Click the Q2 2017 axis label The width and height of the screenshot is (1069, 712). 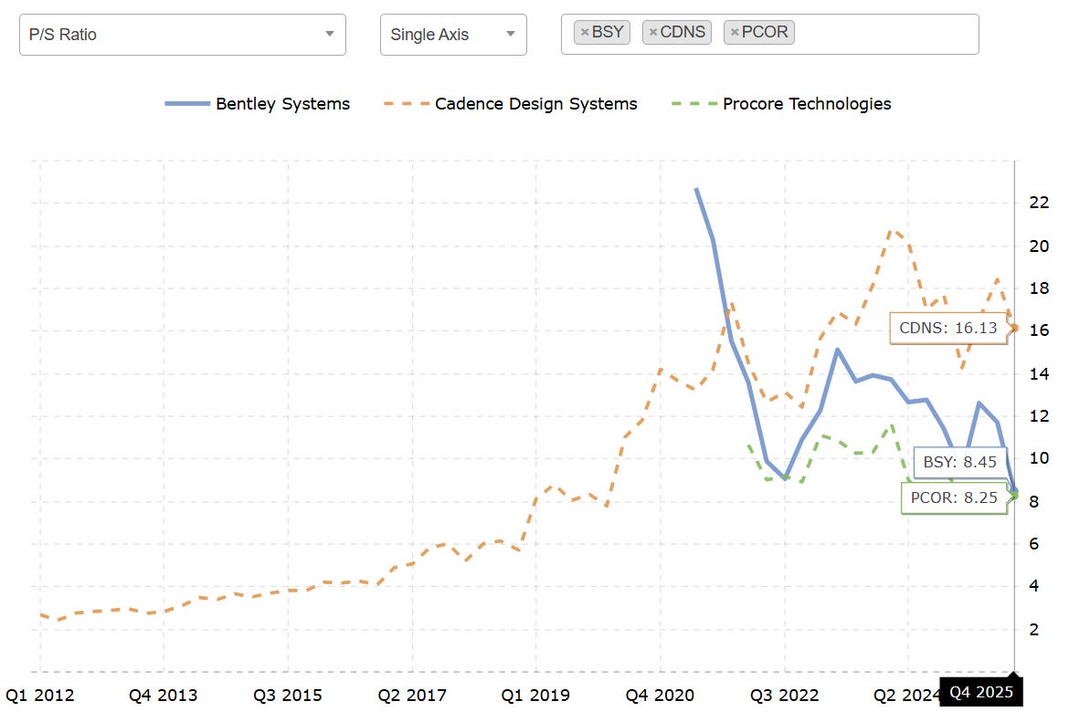tap(412, 696)
